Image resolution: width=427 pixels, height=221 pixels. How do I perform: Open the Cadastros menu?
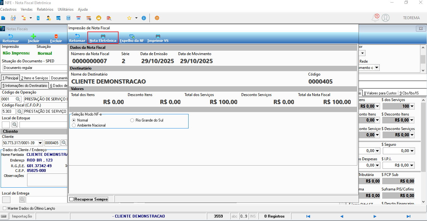click(x=9, y=9)
